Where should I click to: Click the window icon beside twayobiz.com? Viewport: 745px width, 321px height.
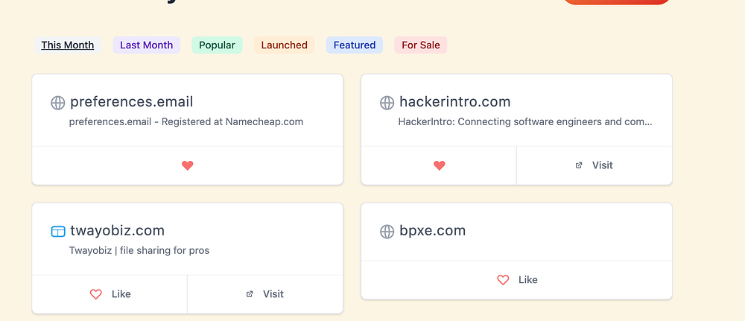click(x=58, y=231)
